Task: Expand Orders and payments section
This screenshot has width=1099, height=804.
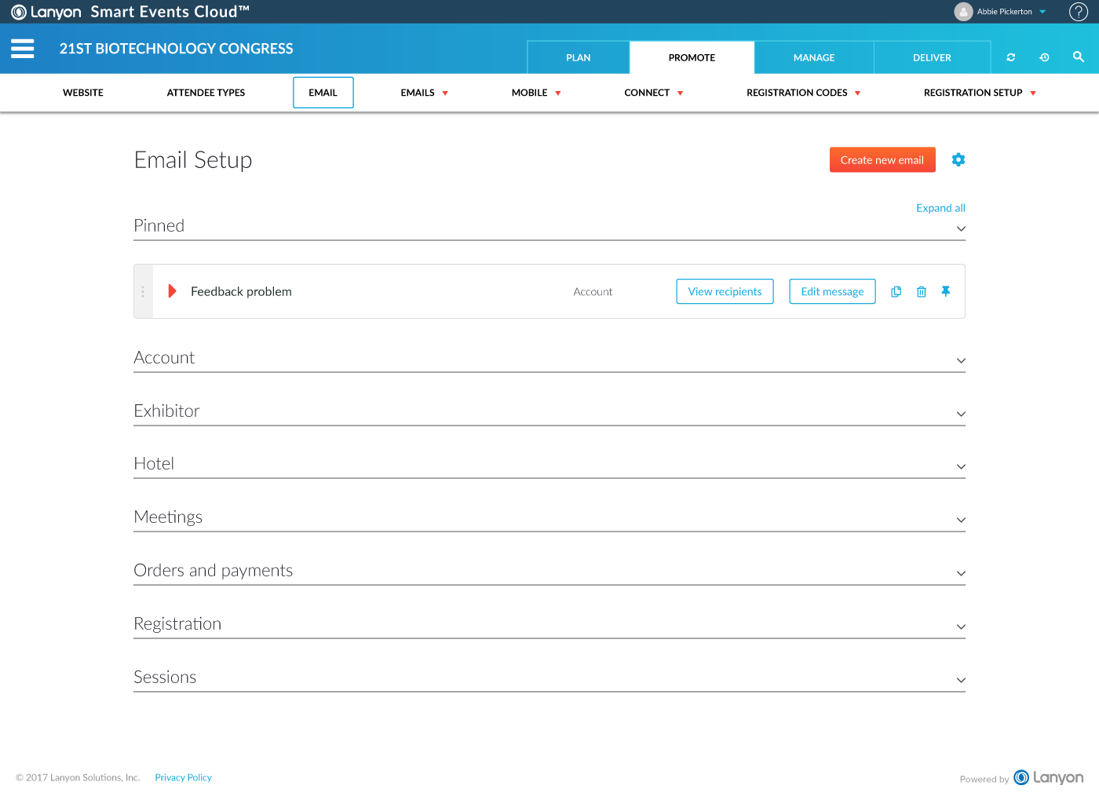Action: [x=961, y=573]
